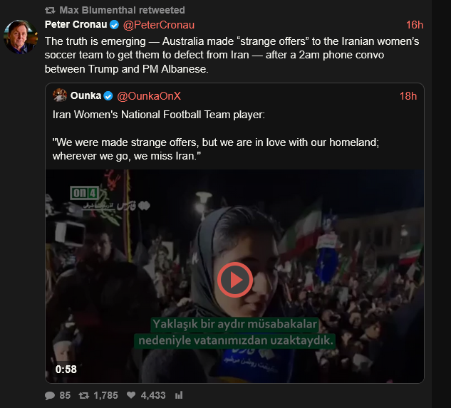Open tweet analytics bar chart icon
Viewport: 451px width, 408px height.
[179, 395]
